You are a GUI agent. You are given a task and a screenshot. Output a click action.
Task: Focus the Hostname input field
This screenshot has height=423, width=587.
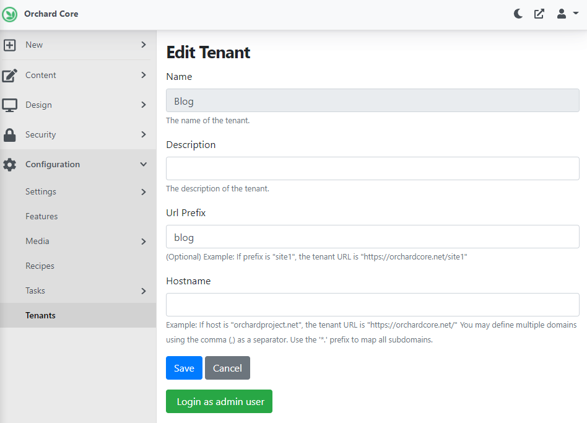[x=373, y=305]
